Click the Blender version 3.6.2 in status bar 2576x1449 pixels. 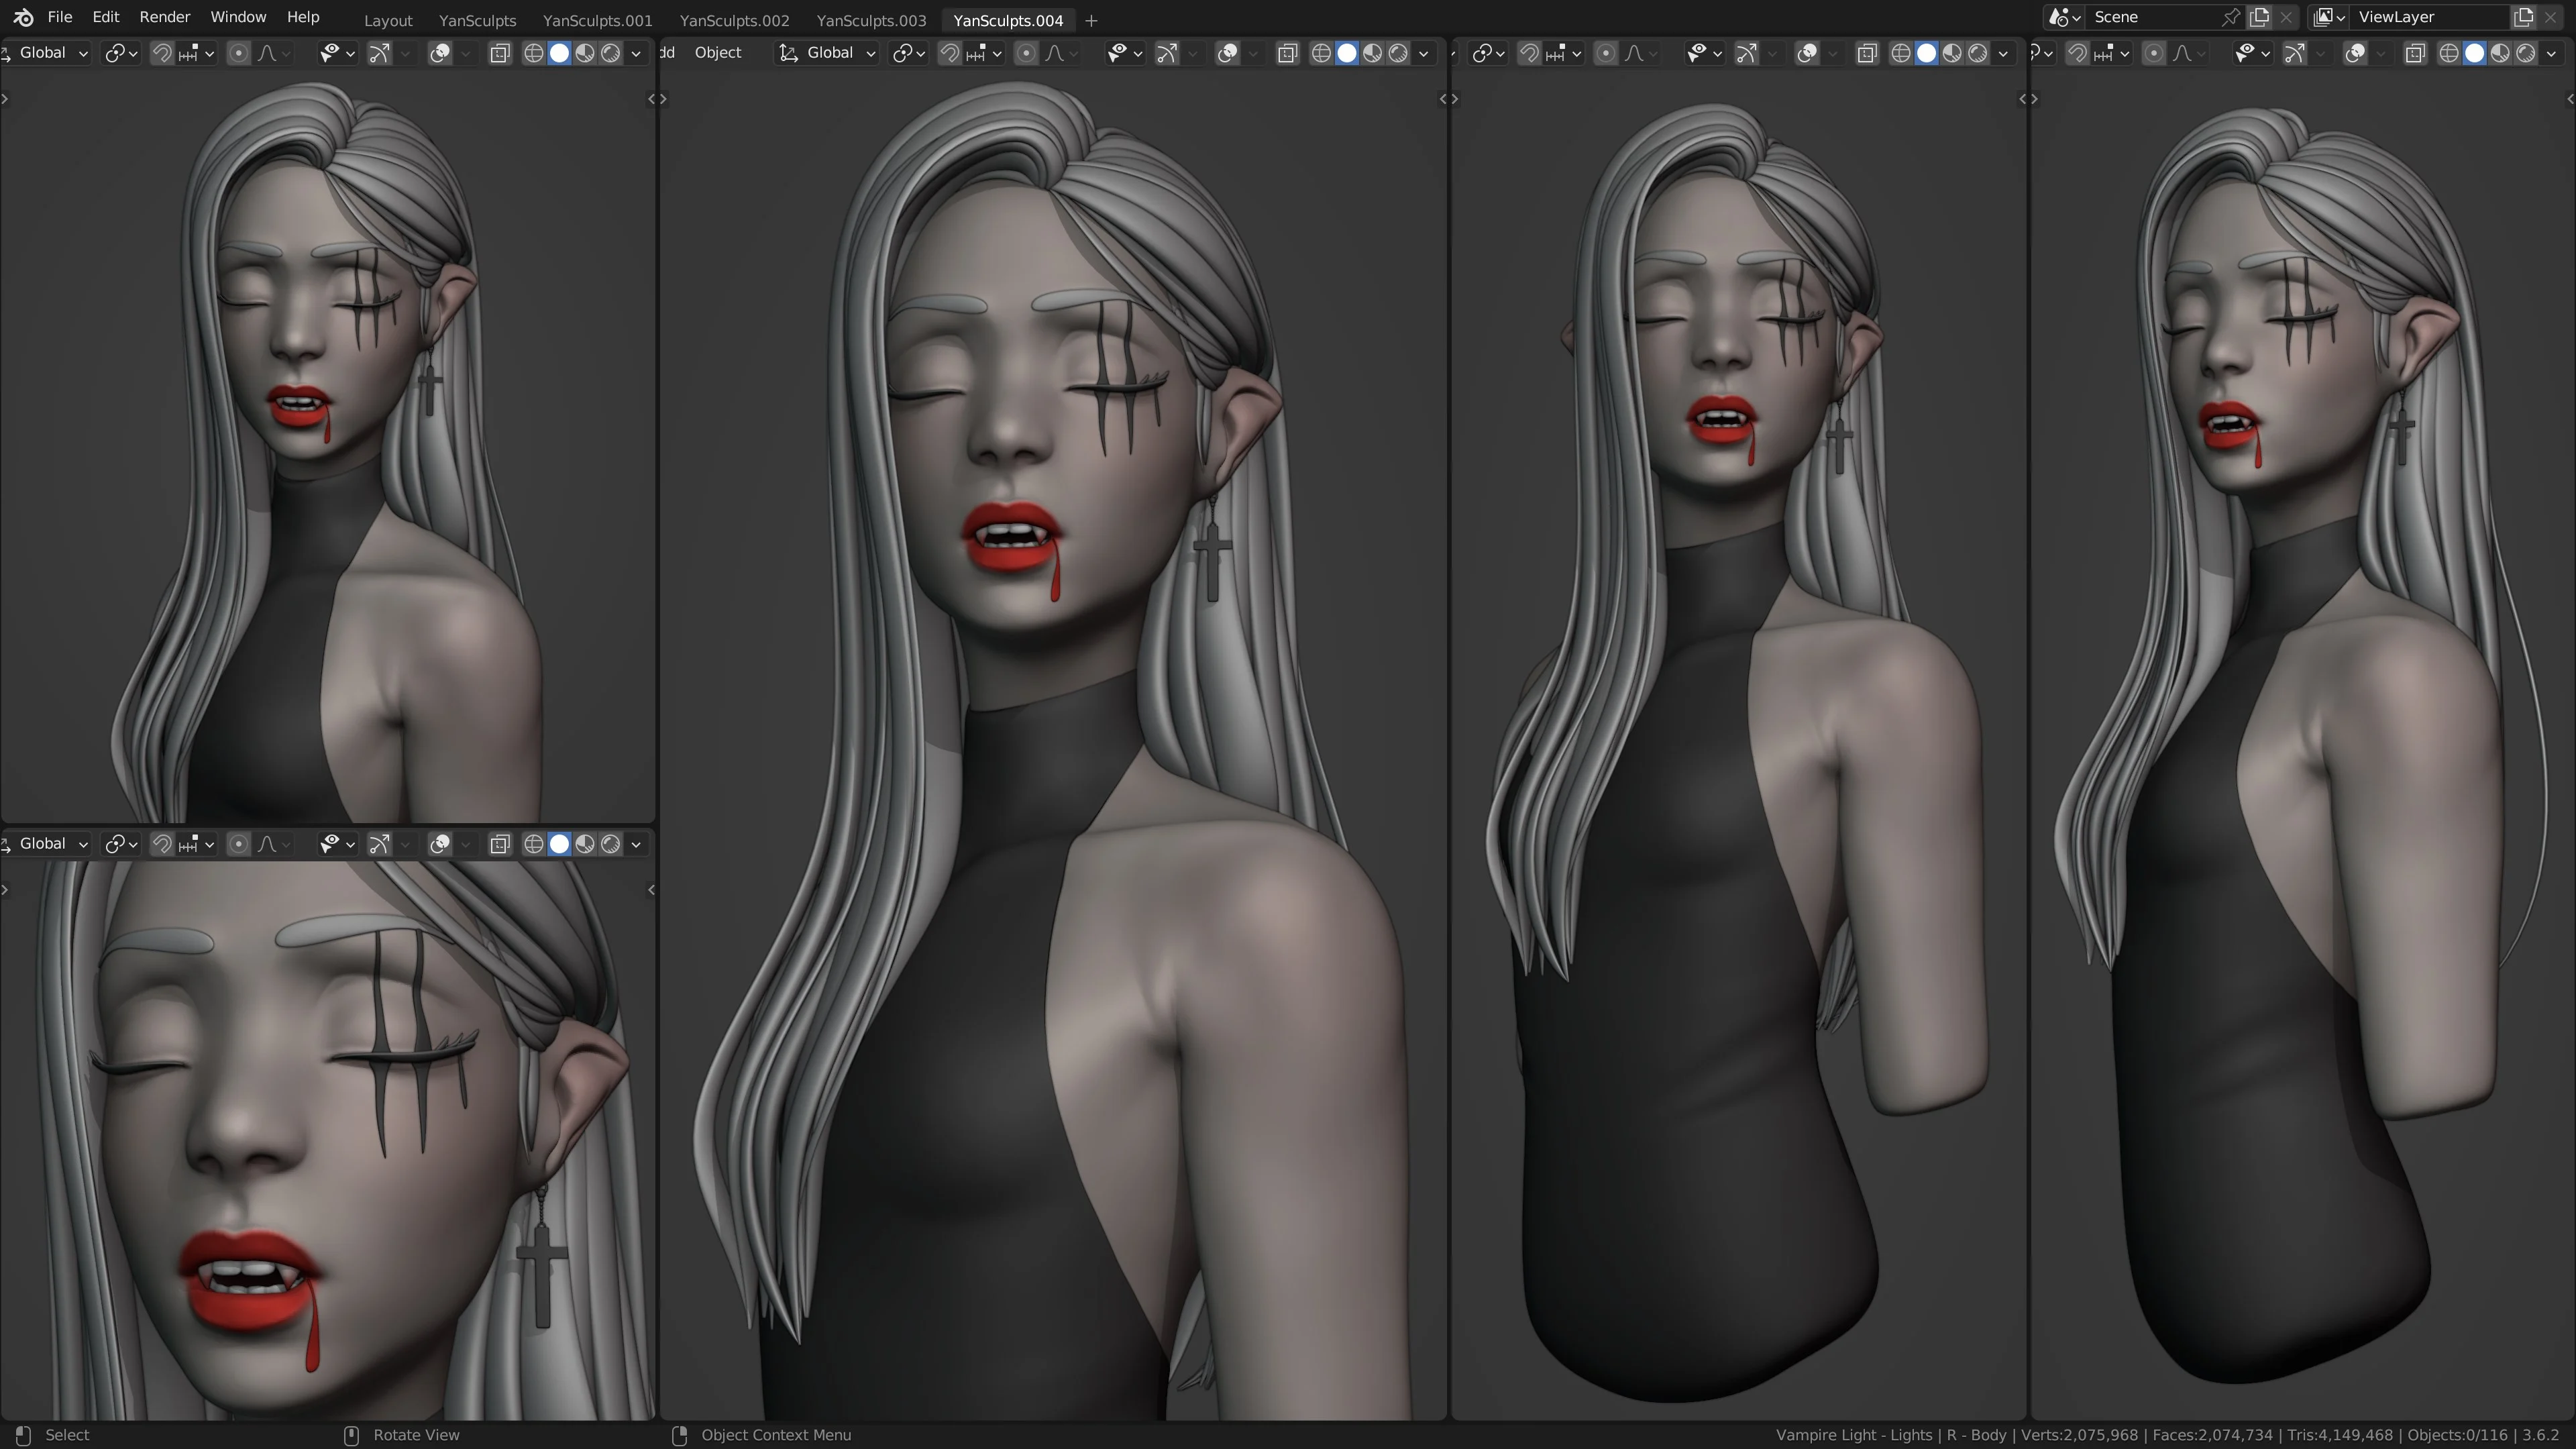tap(2541, 1435)
